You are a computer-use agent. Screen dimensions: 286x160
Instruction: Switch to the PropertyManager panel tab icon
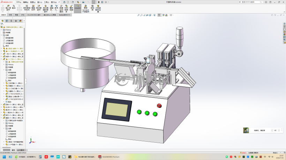point(7,21)
